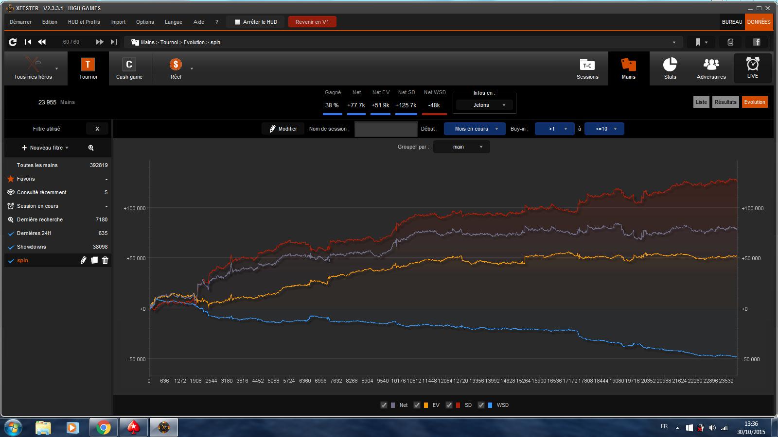The width and height of the screenshot is (778, 437).
Task: Click the filter search magnifier icon
Action: click(91, 148)
